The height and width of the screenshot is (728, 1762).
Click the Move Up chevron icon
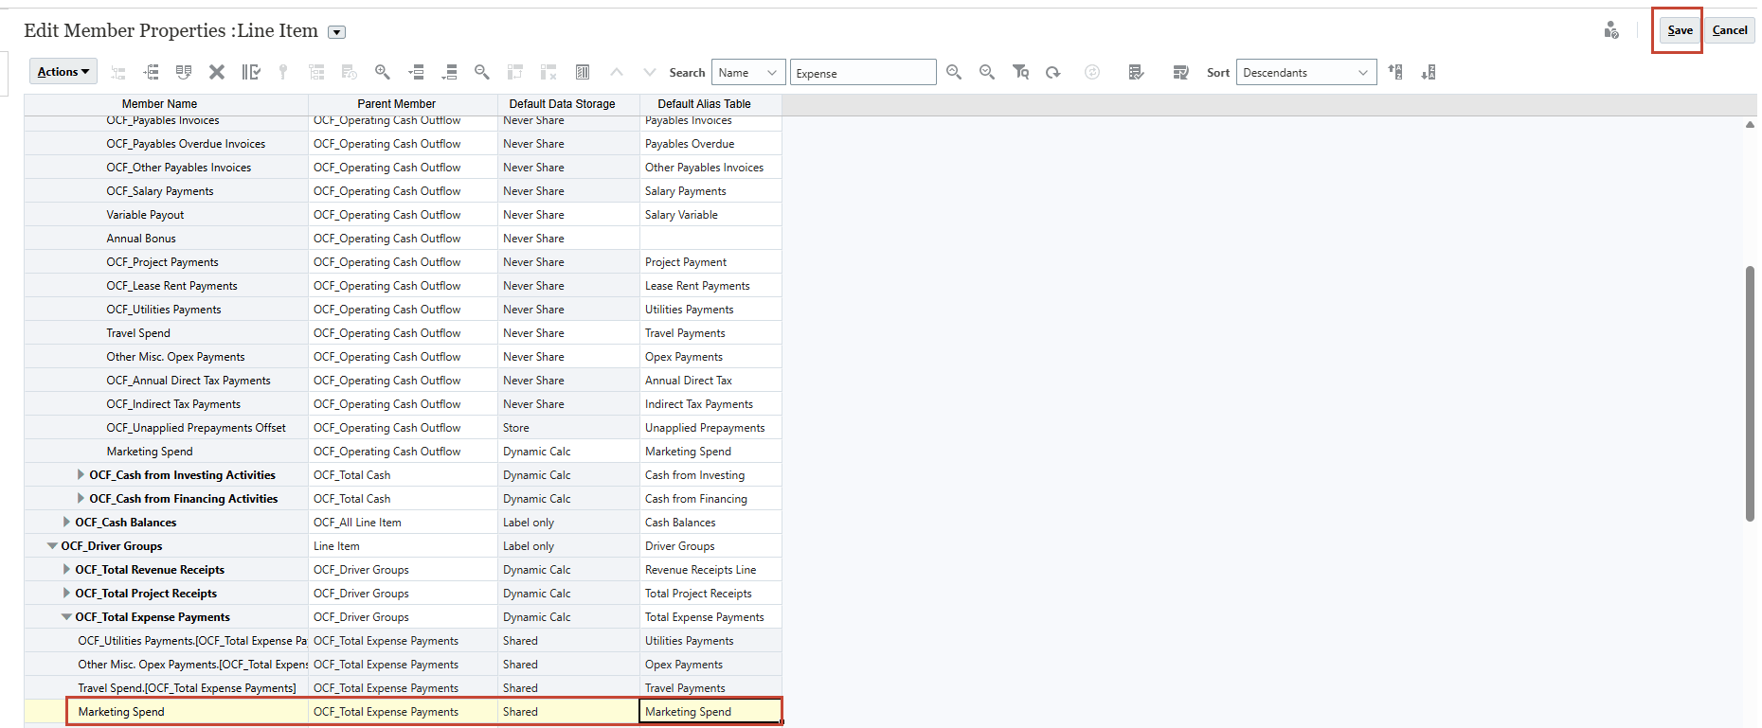click(617, 72)
